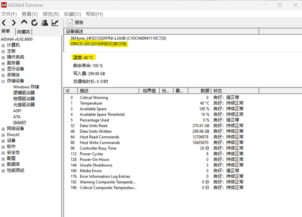Click the 报告 report toolbar button
302x217 pixels.
[x=75, y=23]
